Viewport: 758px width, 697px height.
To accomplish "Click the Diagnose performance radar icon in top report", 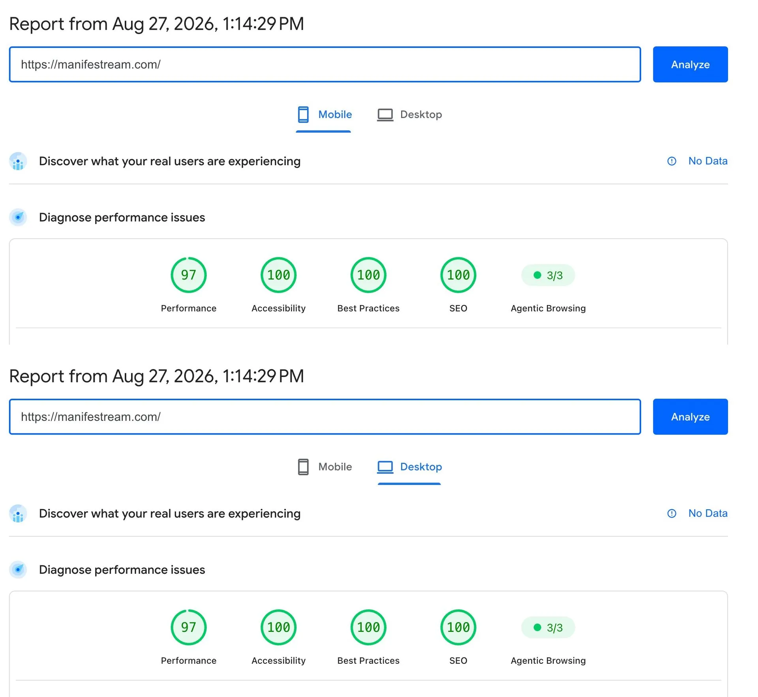I will (x=18, y=217).
